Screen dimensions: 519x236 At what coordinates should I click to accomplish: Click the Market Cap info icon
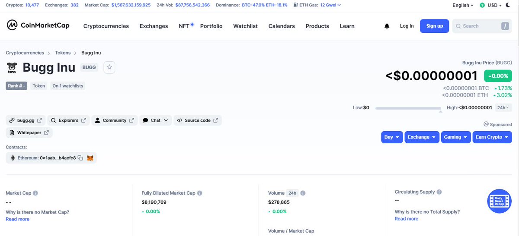35,193
